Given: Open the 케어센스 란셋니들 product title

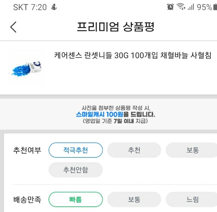Looking at the screenshot, I should click(132, 55).
